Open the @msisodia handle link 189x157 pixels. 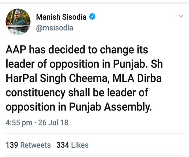pos(54,28)
